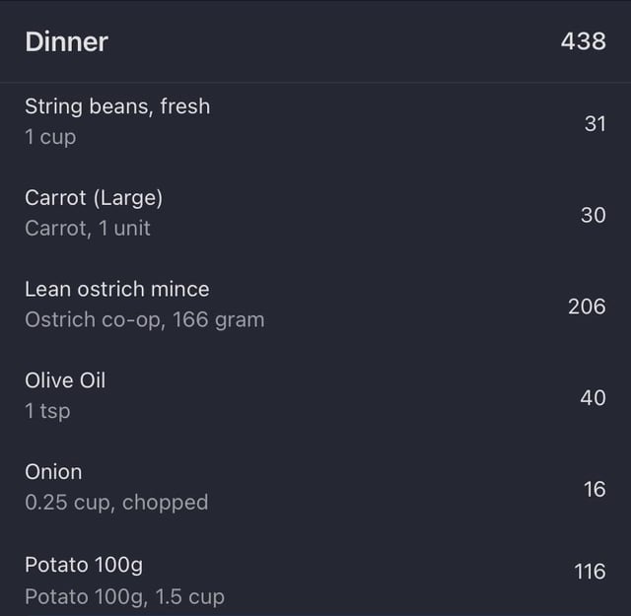Tap the 116 calories for potato
The height and width of the screenshot is (616, 631).
pyautogui.click(x=590, y=572)
